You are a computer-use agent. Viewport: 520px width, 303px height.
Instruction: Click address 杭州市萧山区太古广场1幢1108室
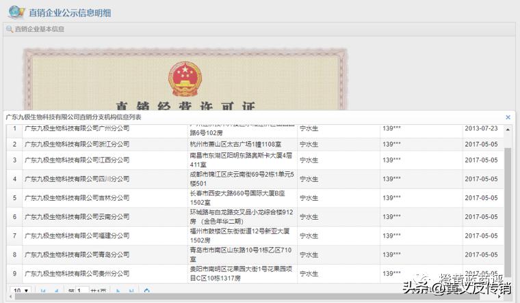click(235, 144)
